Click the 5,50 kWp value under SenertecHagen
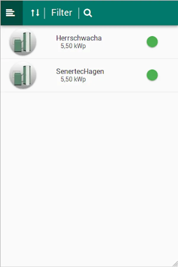 point(73,79)
